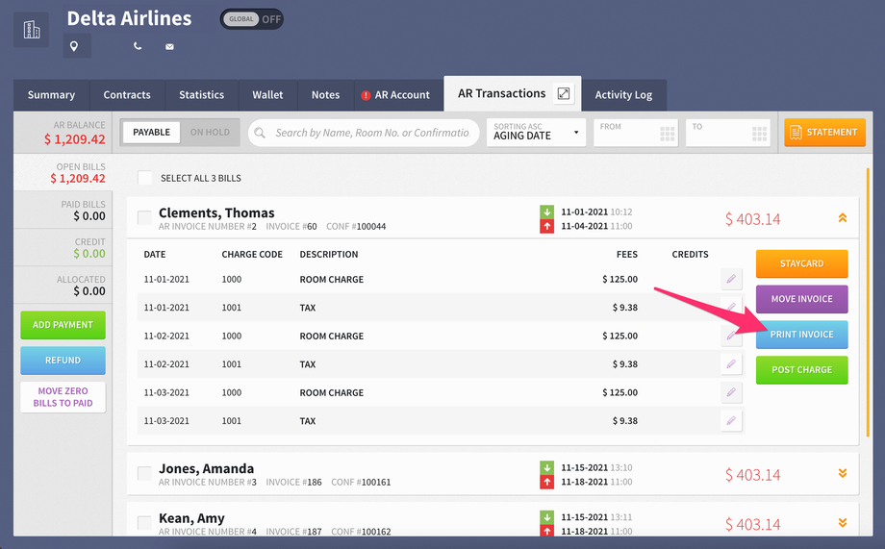885x549 pixels.
Task: Expand the Kean, Amy bill
Action: pos(843,523)
